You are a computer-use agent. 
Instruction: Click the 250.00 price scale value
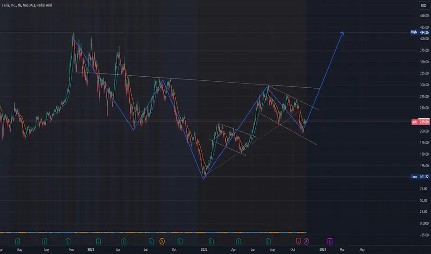click(424, 108)
